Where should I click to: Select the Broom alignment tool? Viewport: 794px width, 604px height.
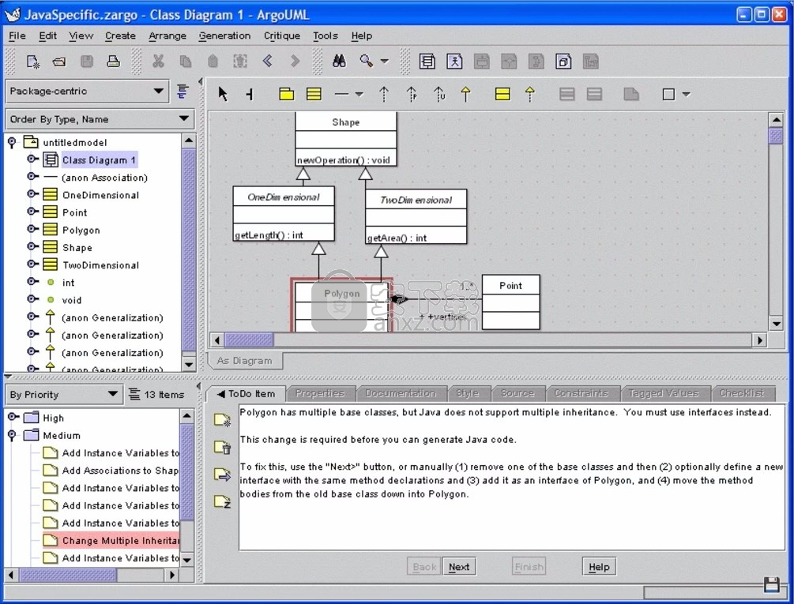[250, 95]
